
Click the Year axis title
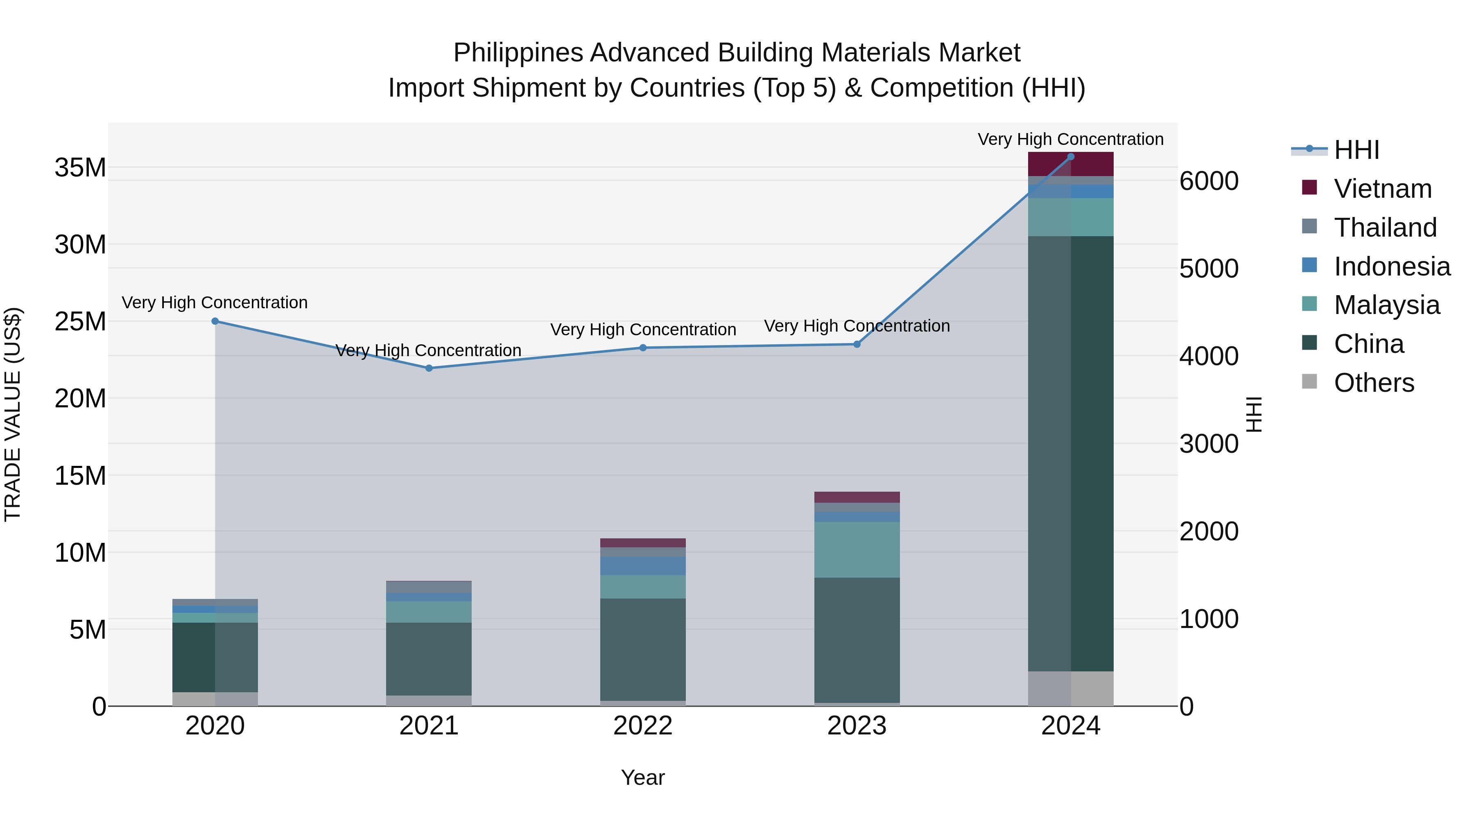(642, 777)
